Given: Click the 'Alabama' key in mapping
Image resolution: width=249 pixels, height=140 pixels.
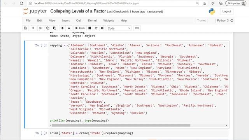Looking at the screenshot, I should point(77,45).
